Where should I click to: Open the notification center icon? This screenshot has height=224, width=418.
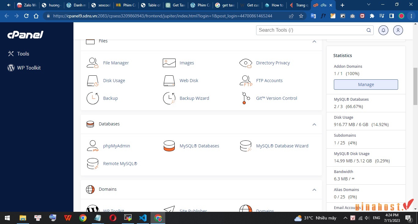point(409,218)
